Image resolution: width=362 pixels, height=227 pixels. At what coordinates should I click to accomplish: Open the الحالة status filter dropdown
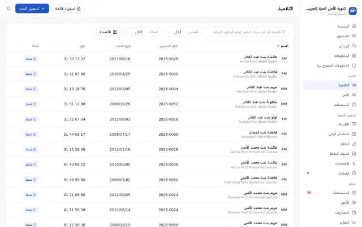point(142,32)
